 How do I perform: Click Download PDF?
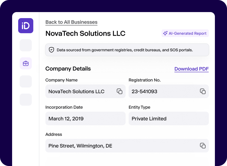(191, 69)
